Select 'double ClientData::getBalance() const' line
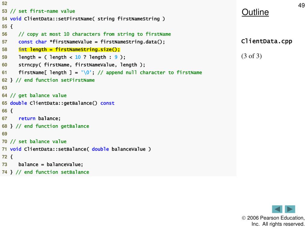 tap(62, 103)
